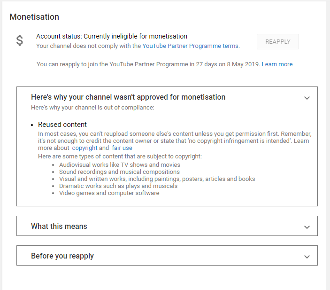Click Audiovisual works like TV shows line
The height and width of the screenshot is (290, 330).
tap(120, 165)
